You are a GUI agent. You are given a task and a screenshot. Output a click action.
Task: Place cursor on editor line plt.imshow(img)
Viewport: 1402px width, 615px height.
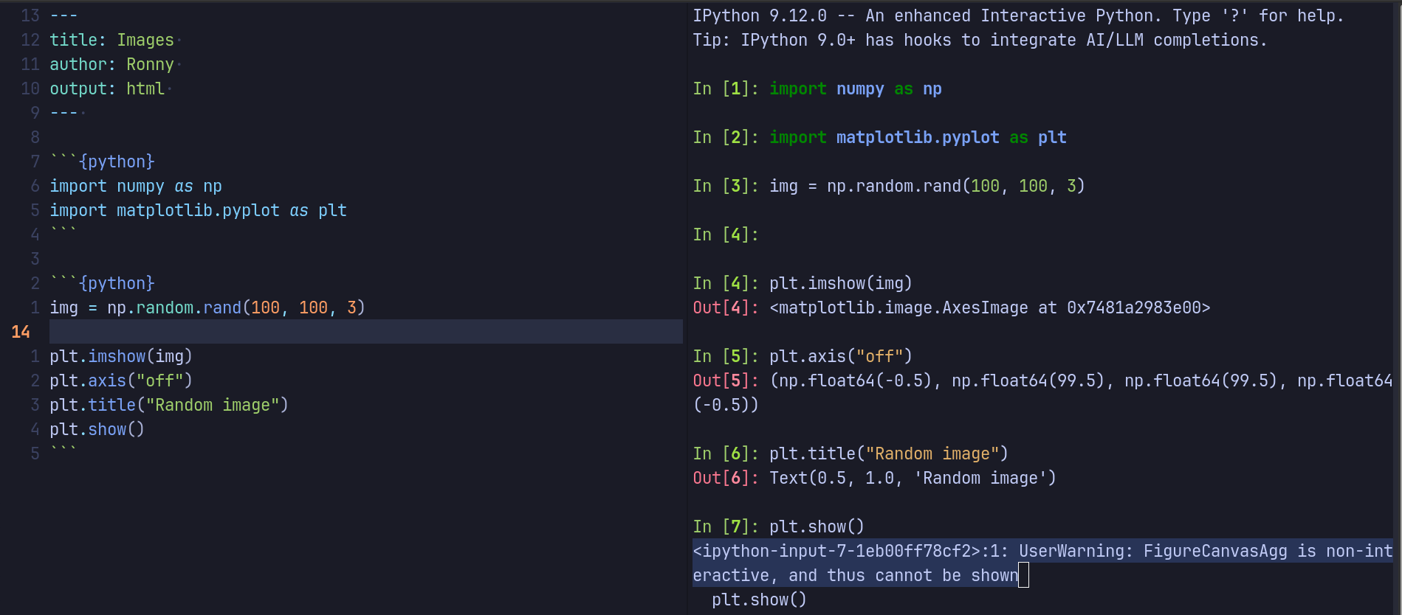[x=121, y=356]
